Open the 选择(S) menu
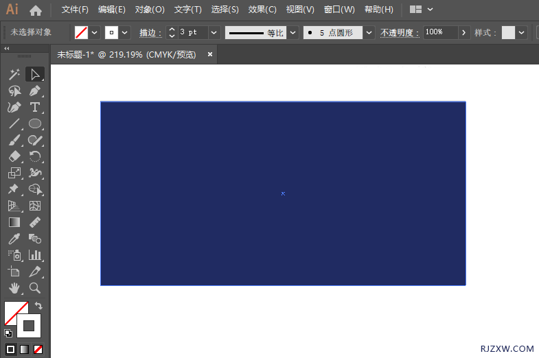The image size is (539, 358). pos(225,10)
